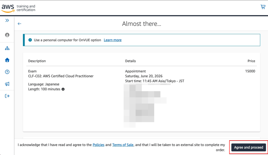Click the Description column header
Image resolution: width=268 pixels, height=155 pixels.
coord(37,61)
